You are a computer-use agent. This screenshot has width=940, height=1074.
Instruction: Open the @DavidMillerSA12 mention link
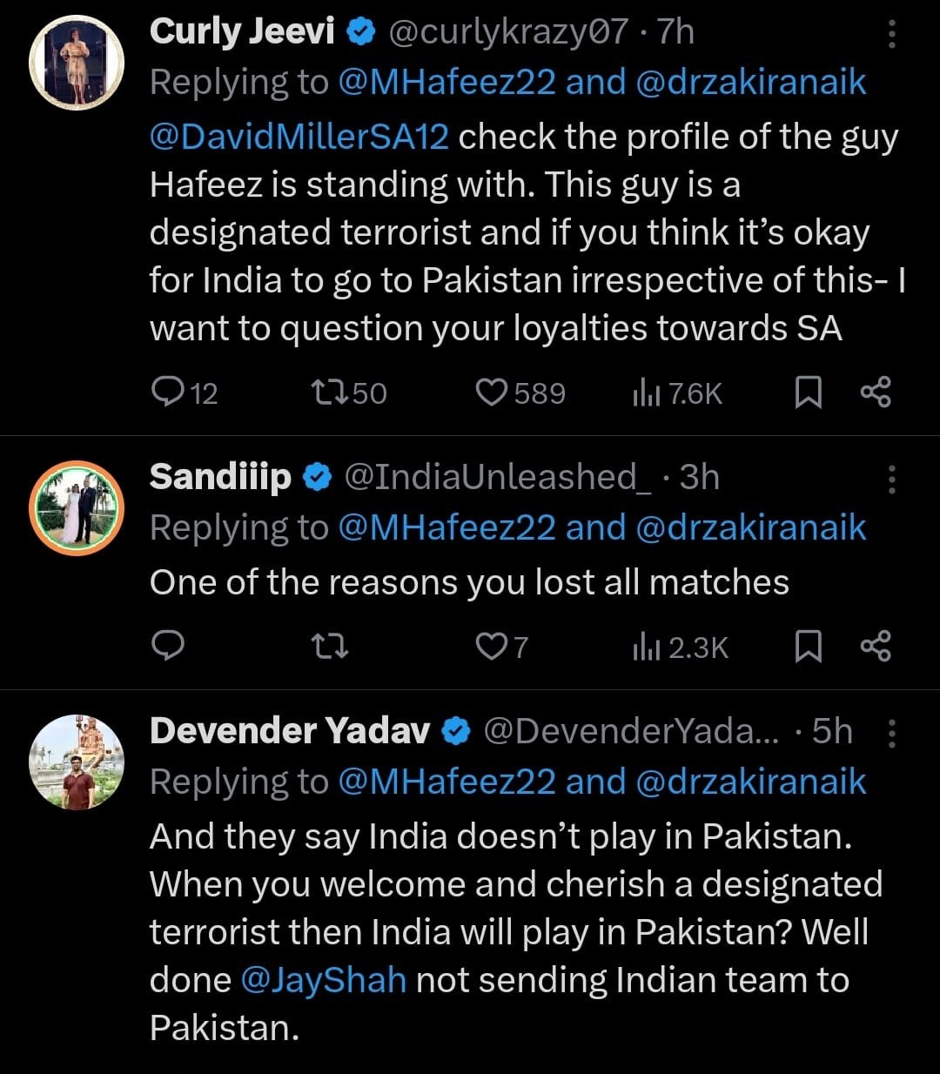pos(299,138)
